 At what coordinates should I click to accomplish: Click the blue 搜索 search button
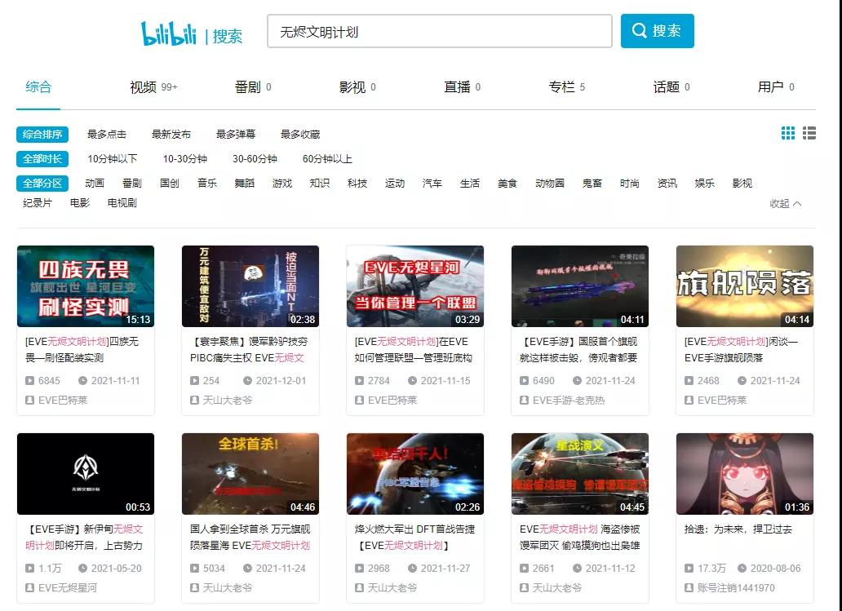(658, 29)
